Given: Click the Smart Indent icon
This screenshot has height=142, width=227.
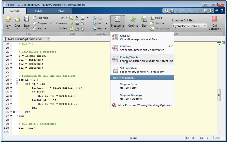Looking at the screenshot, I should 71,29.
